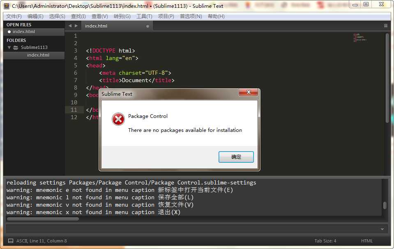Image resolution: width=394 pixels, height=249 pixels.
Task: Open the 帮助(H) menu
Action: 216,16
